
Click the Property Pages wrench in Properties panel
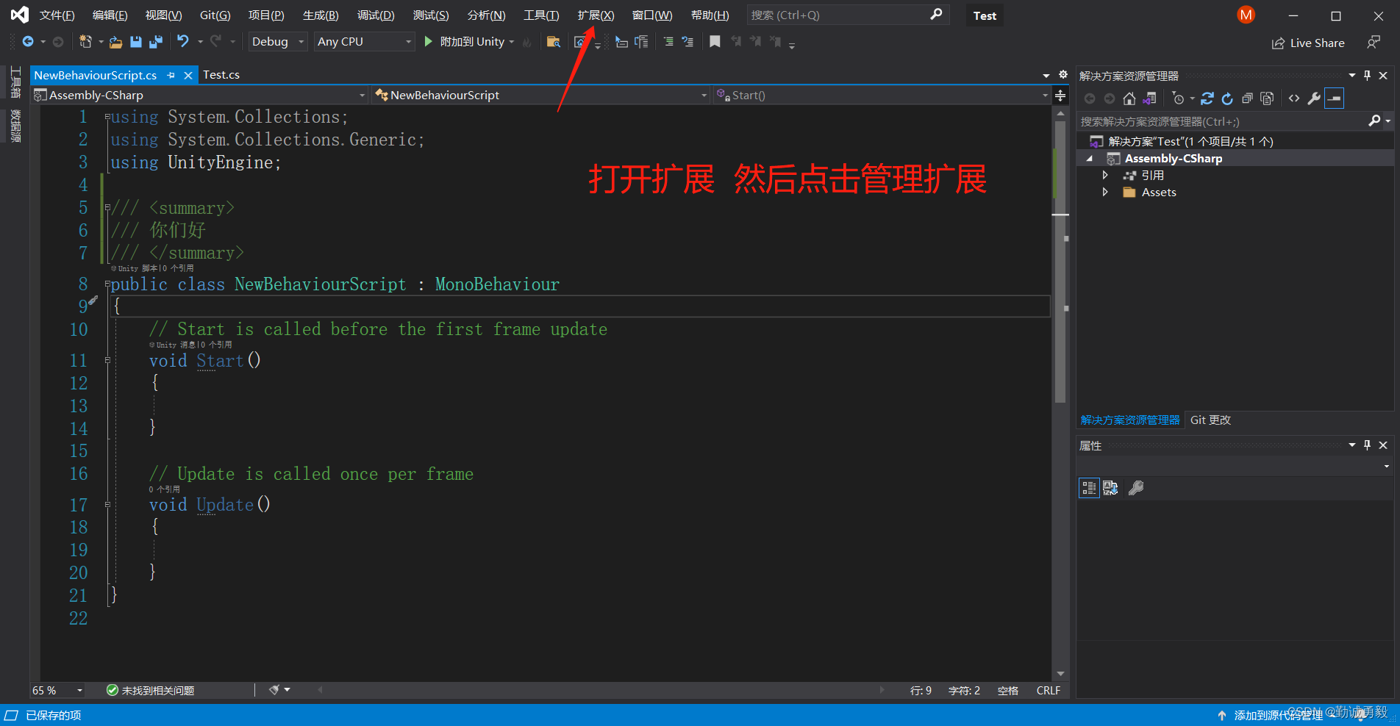1136,488
